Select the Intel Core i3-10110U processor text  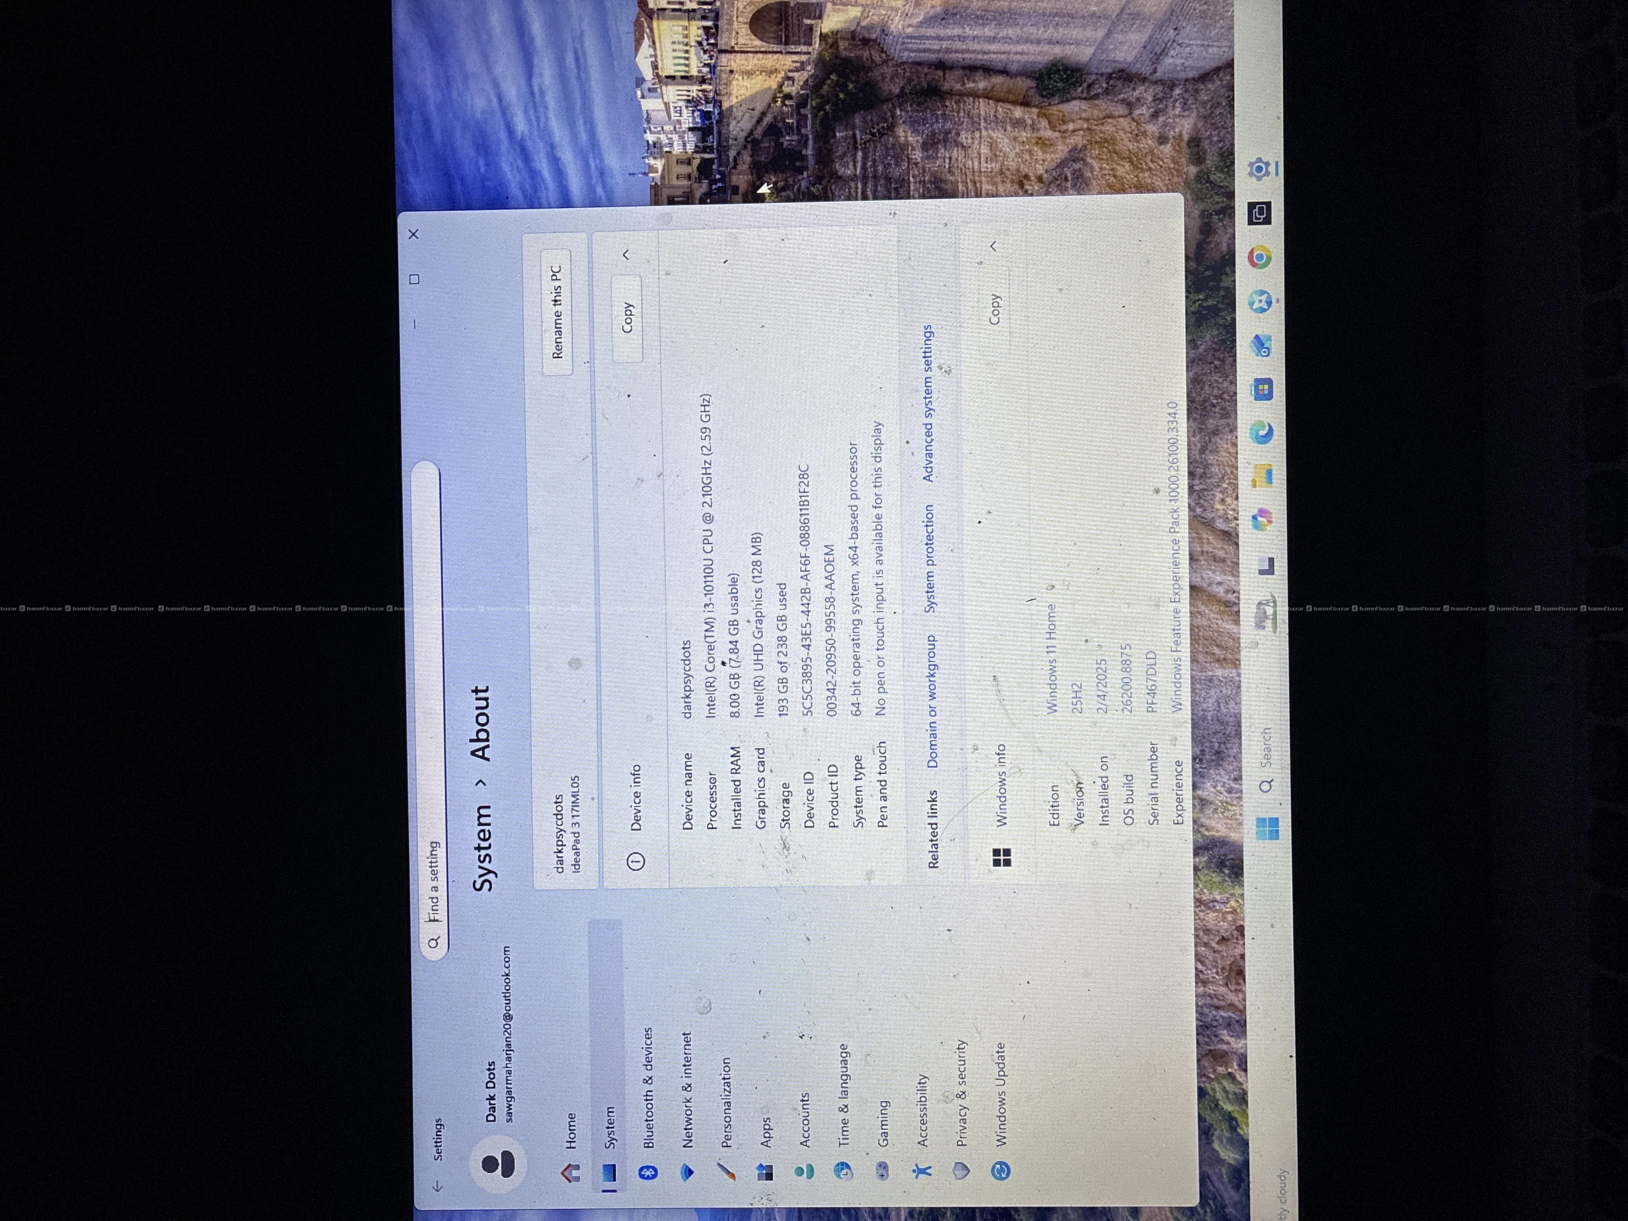point(707,556)
